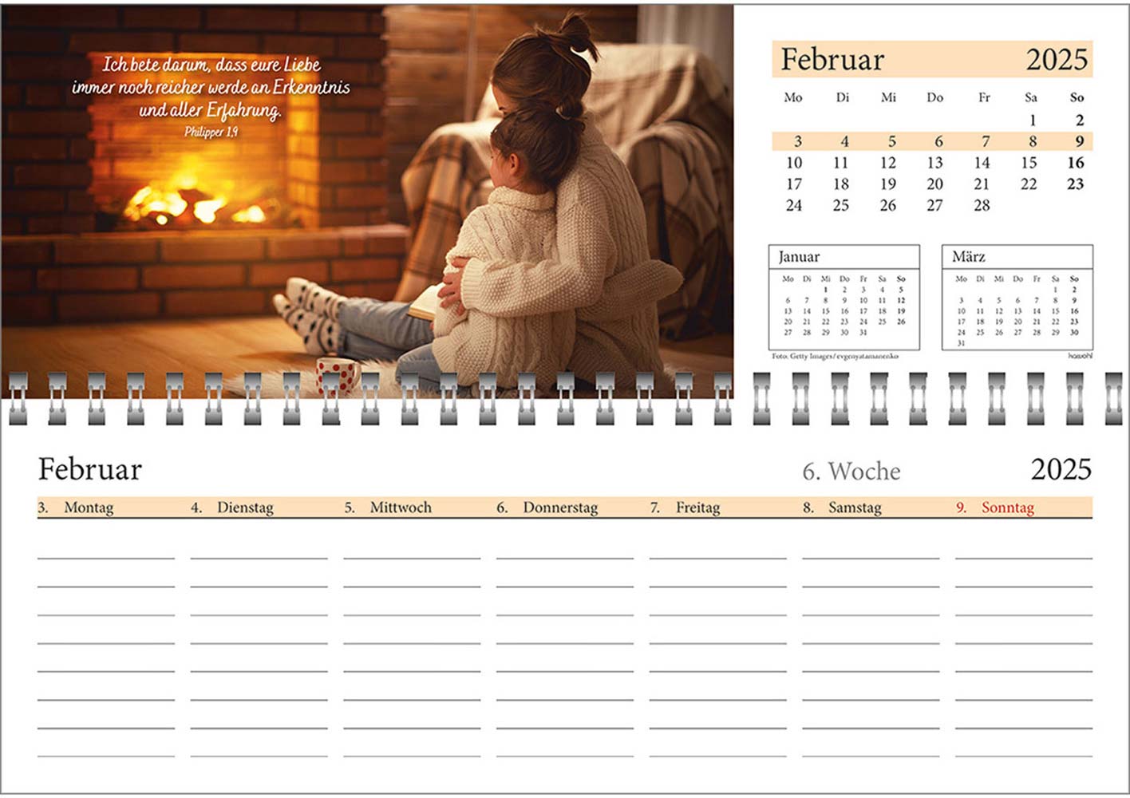
Task: Click the 'Philipper 1,9' reference
Action: point(211,132)
